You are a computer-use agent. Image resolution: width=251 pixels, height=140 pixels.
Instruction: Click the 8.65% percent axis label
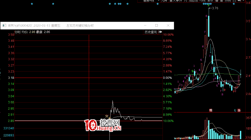[168, 41]
